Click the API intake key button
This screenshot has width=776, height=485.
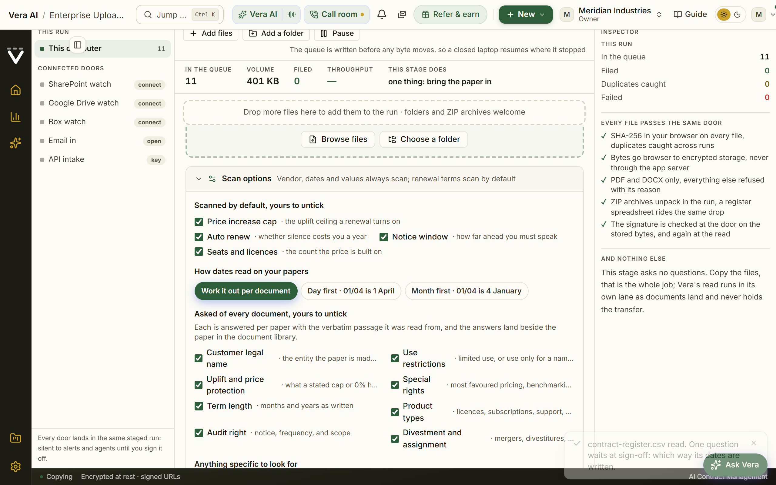tap(156, 160)
